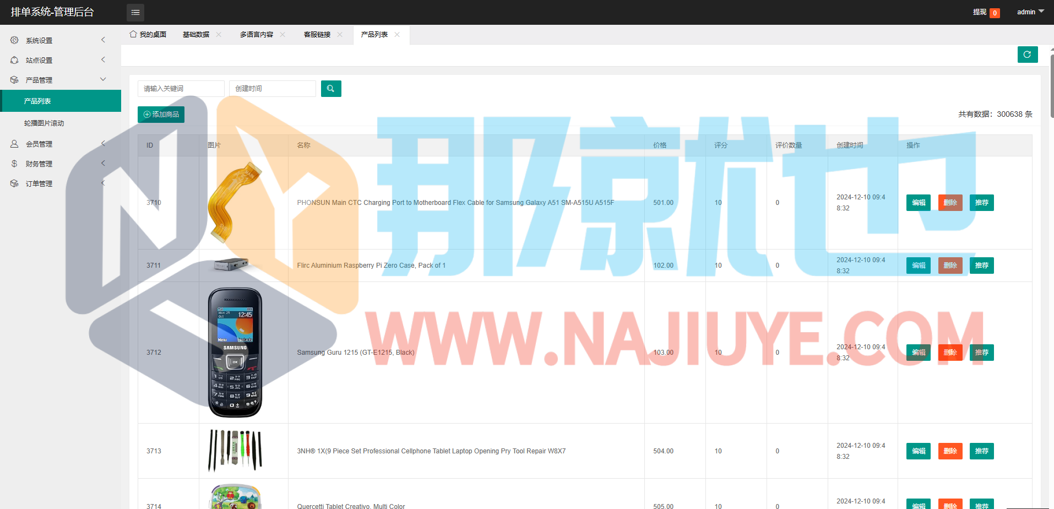1054x509 pixels.
Task: Close the 客服链接 tab
Action: click(340, 35)
